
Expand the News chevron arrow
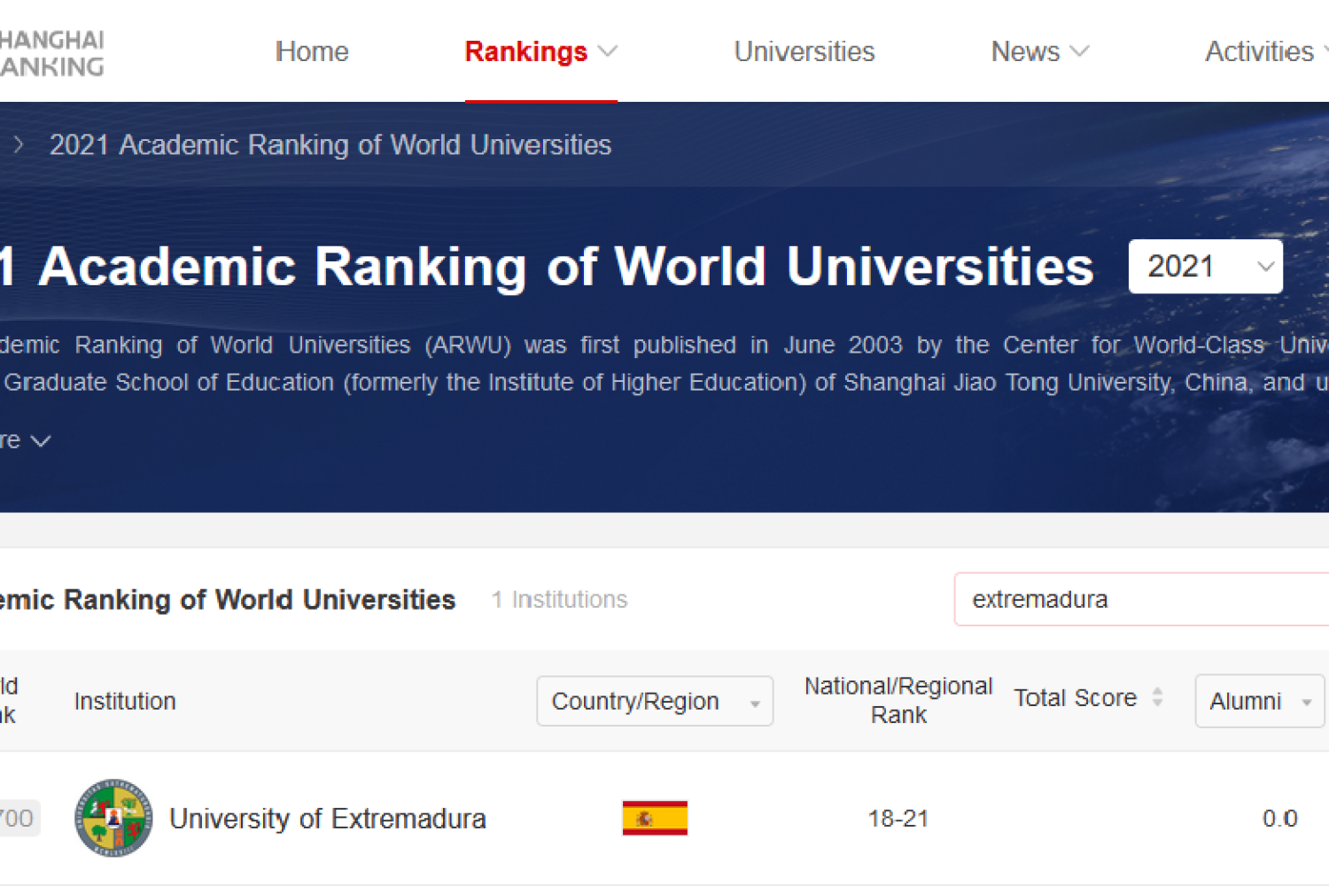(1079, 51)
